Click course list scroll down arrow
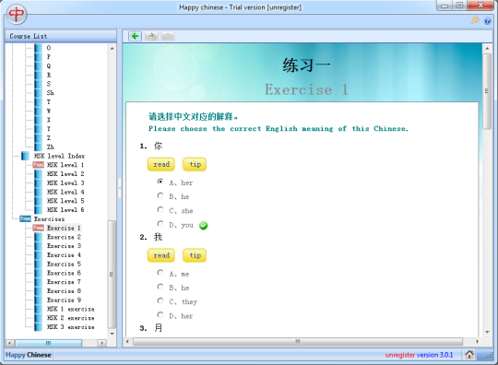 112,334
